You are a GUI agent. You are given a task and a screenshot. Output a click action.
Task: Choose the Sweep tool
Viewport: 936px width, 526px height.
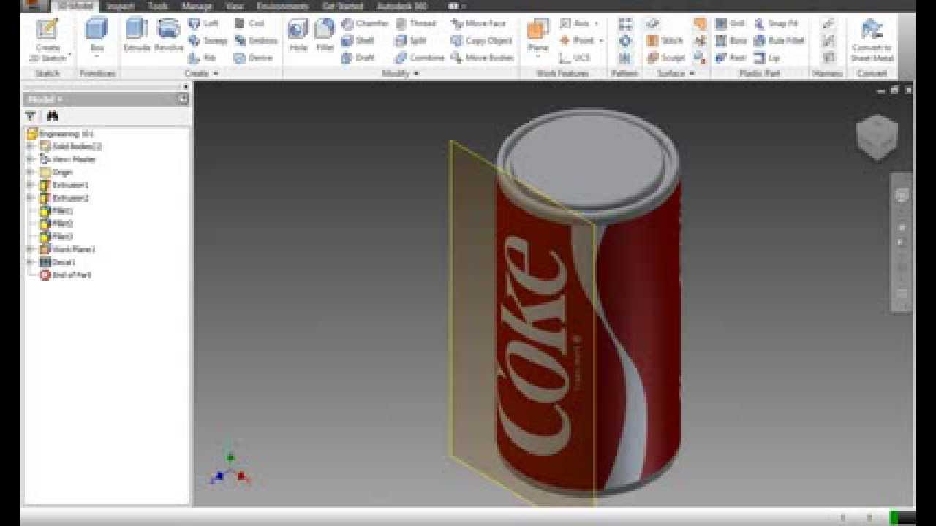(x=208, y=41)
